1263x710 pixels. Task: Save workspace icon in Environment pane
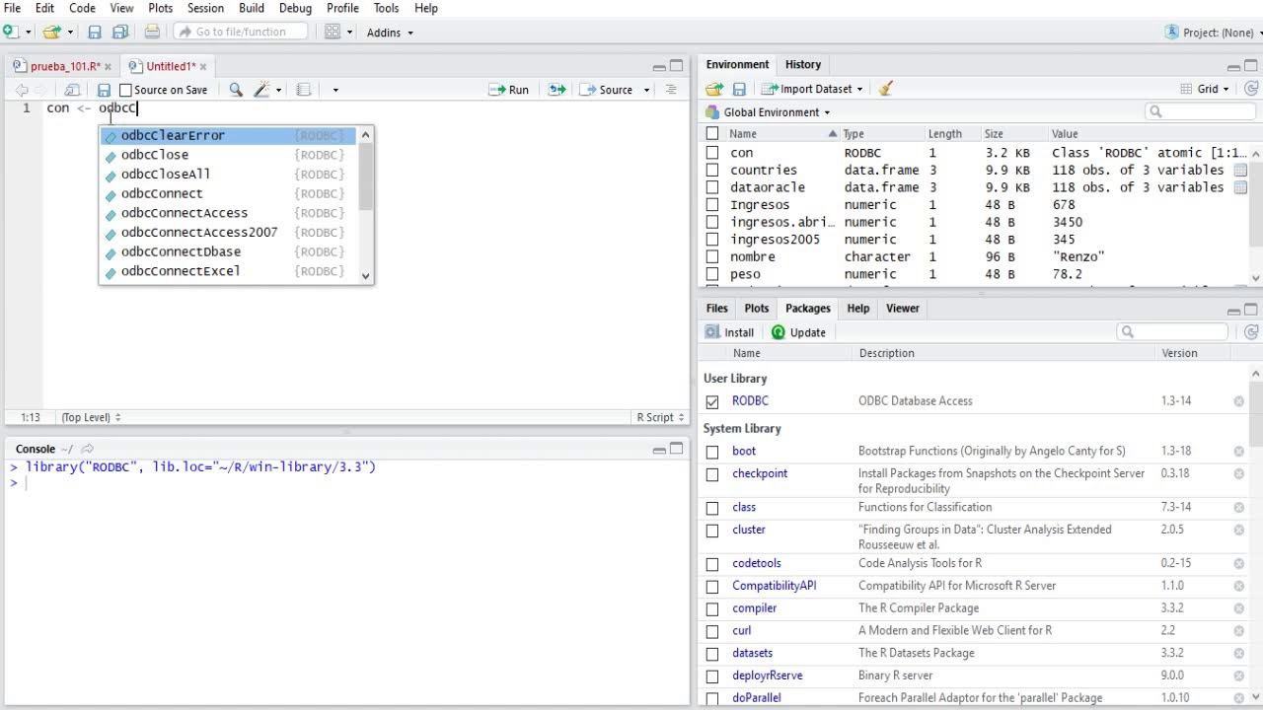click(739, 89)
